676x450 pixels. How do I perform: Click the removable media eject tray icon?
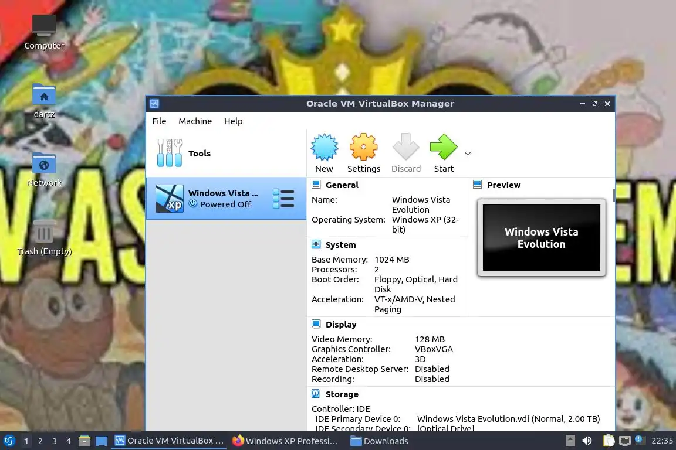[570, 441]
